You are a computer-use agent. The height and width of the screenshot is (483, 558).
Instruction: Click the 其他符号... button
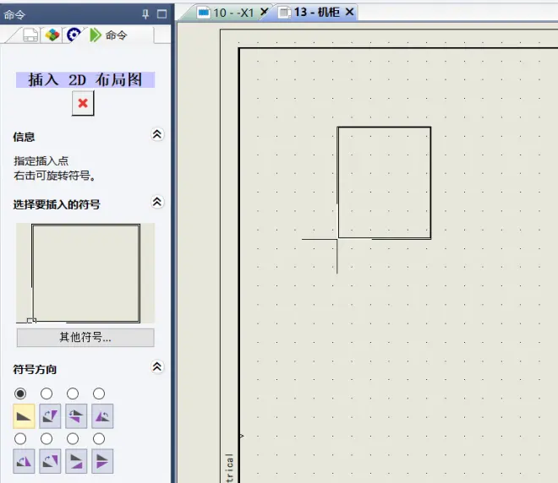pyautogui.click(x=85, y=337)
